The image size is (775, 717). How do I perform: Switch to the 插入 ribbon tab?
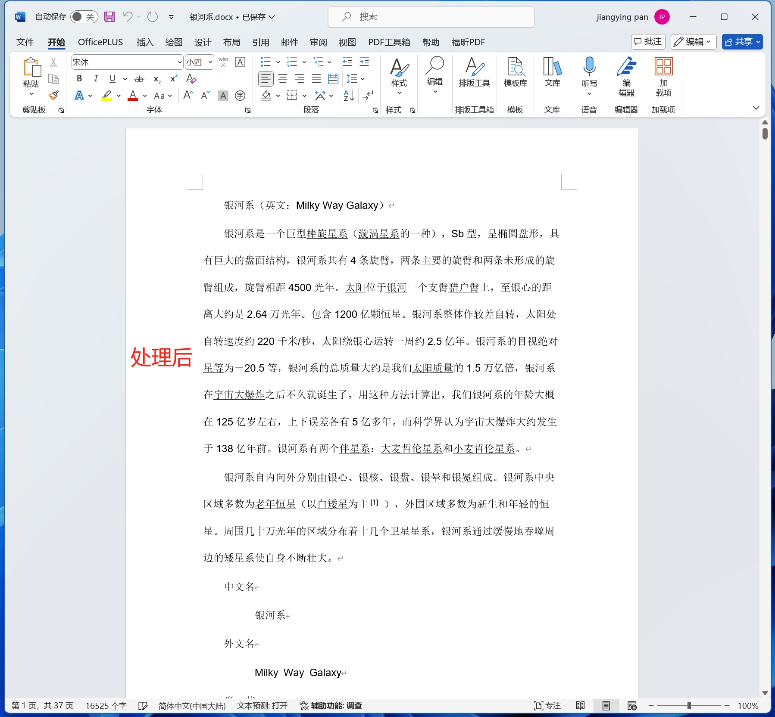click(145, 42)
